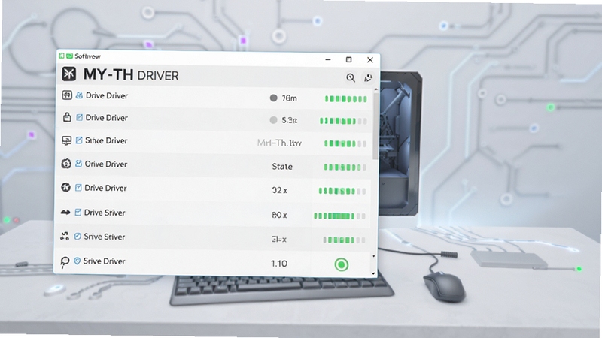Select the Stive Driver row label
Image resolution: width=602 pixels, height=338 pixels.
point(106,140)
